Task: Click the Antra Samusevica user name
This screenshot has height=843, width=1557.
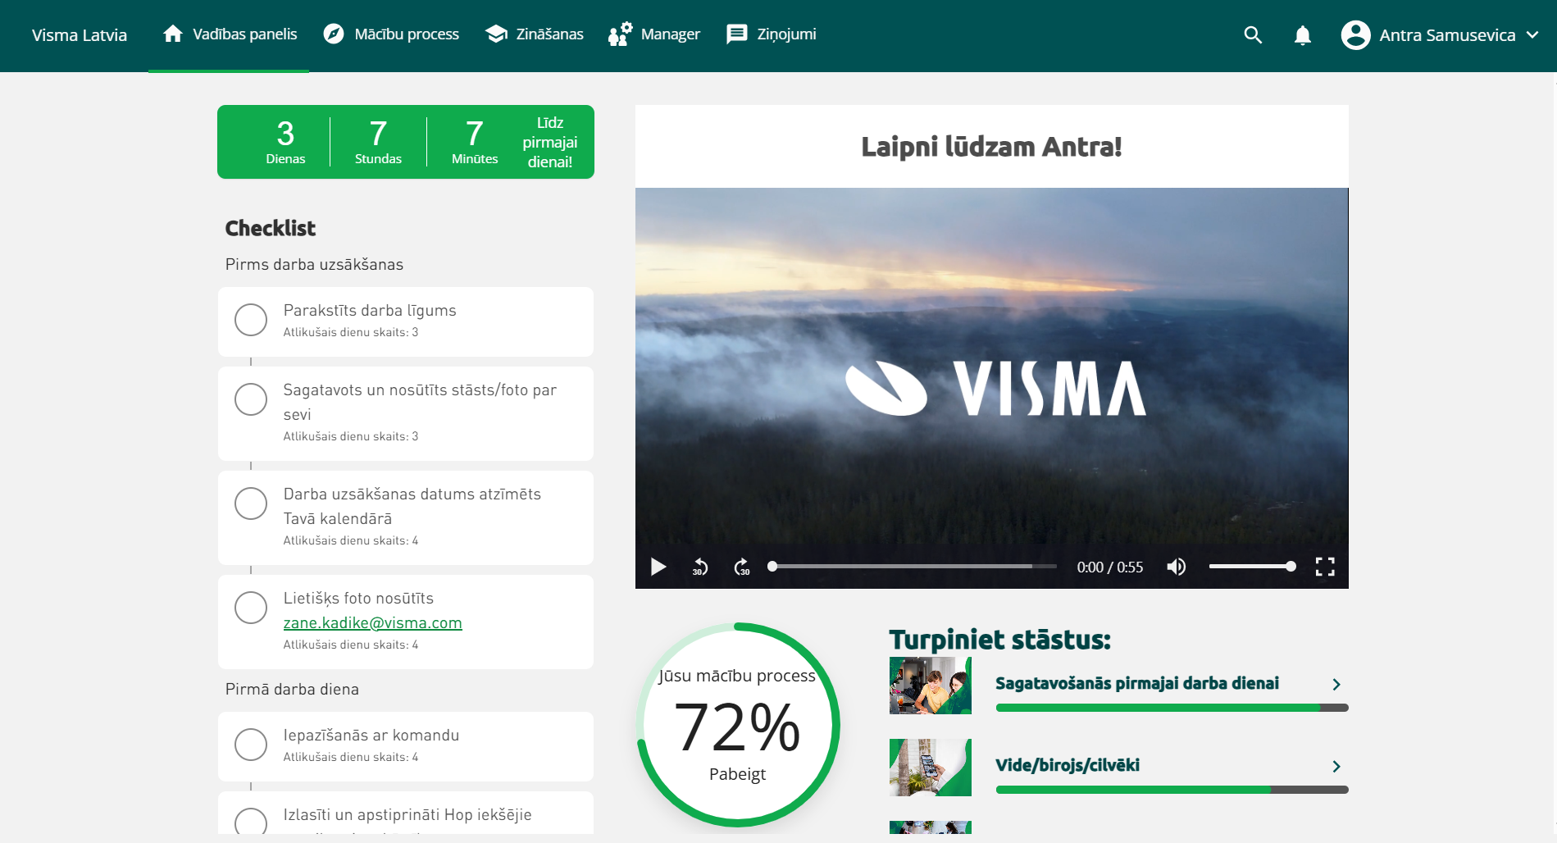Action: pyautogui.click(x=1447, y=35)
